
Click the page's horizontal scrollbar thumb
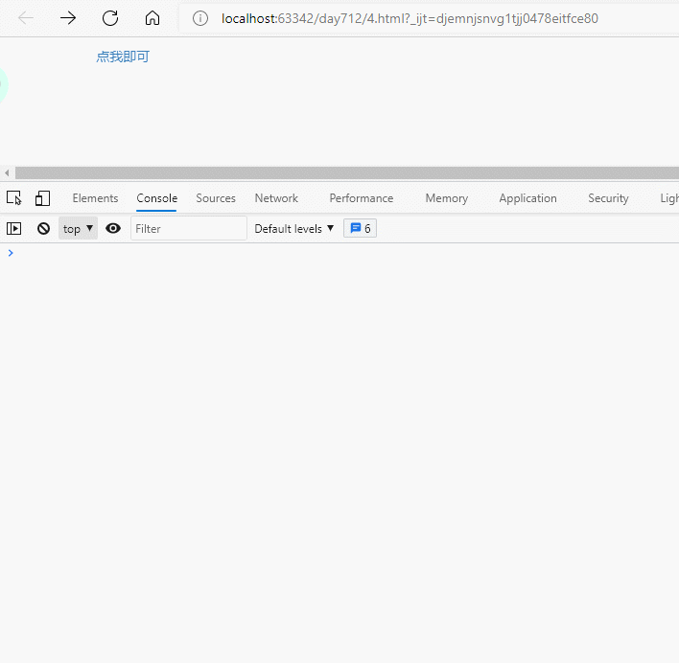click(x=347, y=173)
